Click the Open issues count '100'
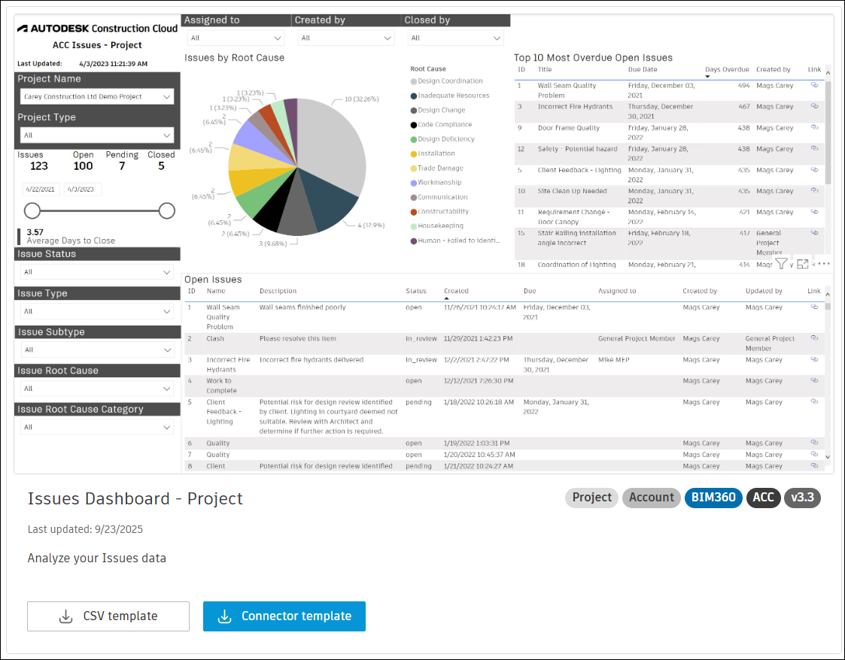The image size is (845, 660). 83,166
